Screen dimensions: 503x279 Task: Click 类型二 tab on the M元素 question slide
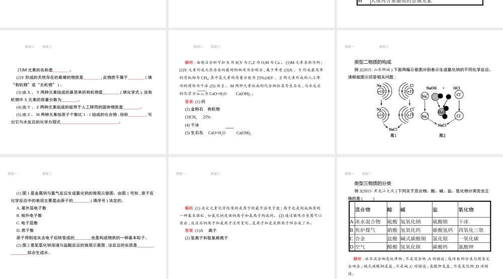click(x=30, y=47)
